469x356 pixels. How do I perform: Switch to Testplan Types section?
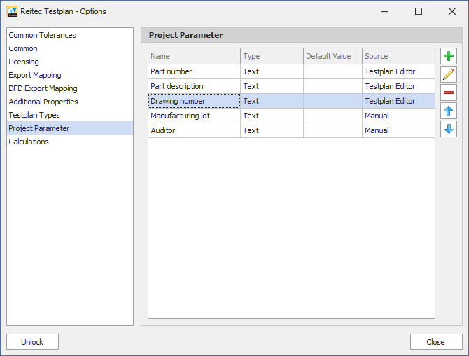34,115
